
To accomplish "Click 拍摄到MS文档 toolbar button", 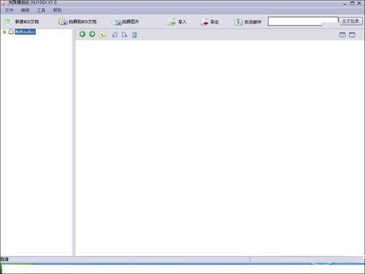I will (78, 22).
